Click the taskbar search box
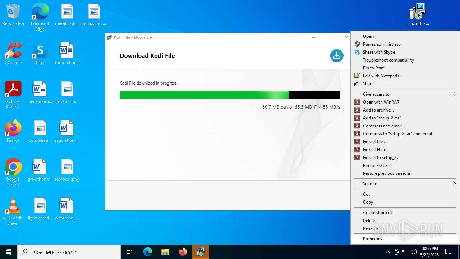The height and width of the screenshot is (259, 460). click(69, 252)
